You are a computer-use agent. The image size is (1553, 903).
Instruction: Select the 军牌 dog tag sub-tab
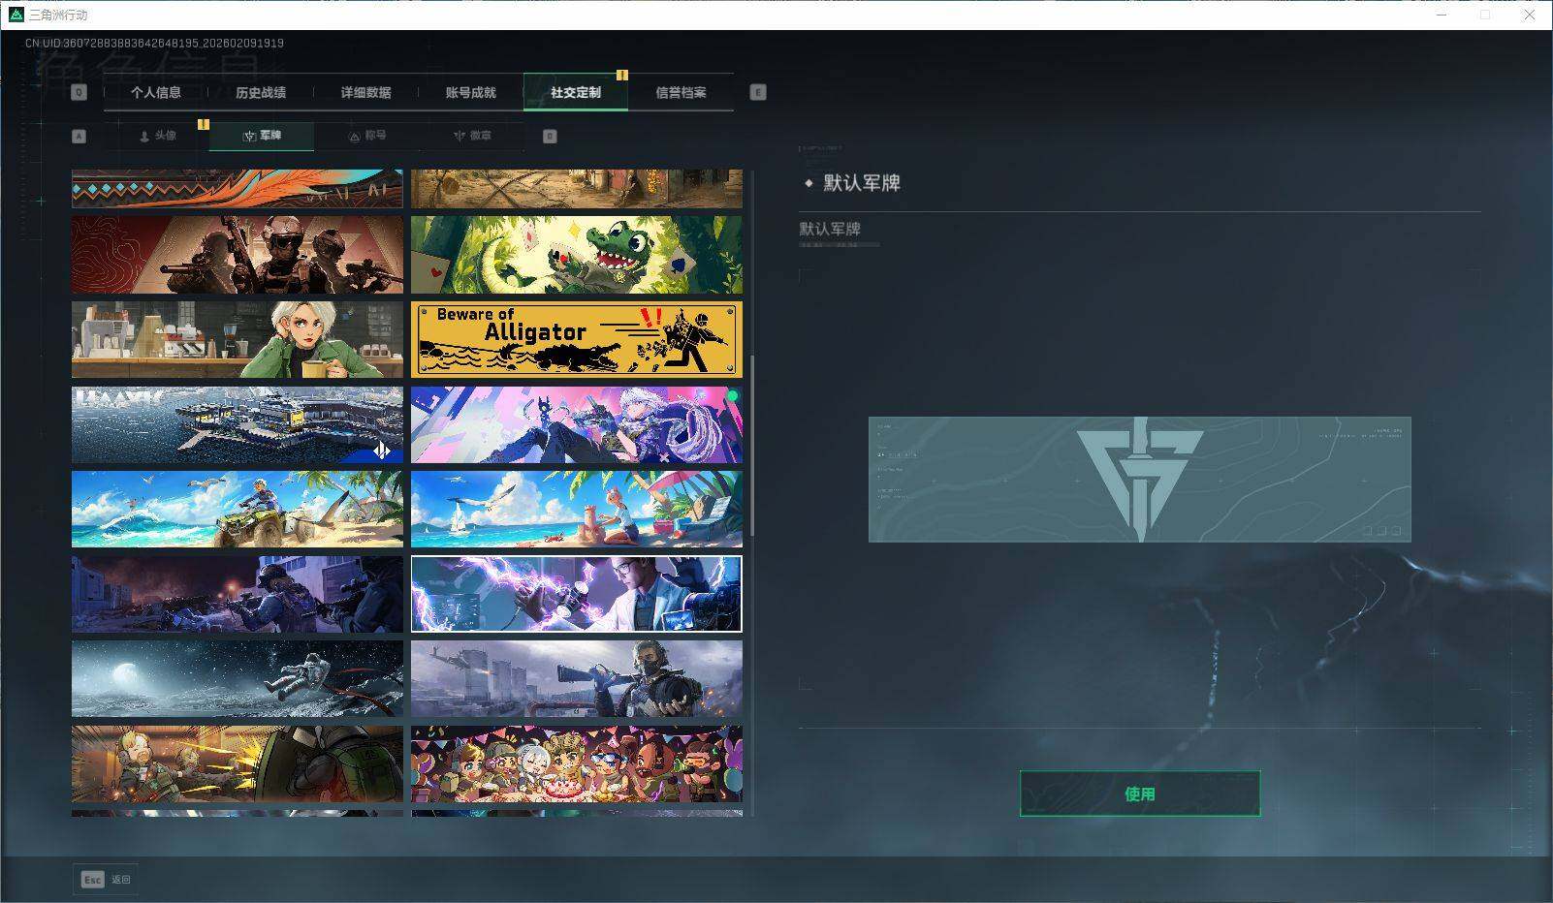click(262, 136)
